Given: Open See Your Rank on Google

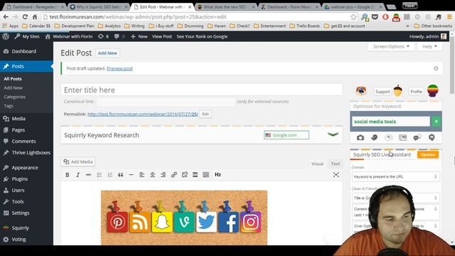Looking at the screenshot, I should (x=202, y=36).
